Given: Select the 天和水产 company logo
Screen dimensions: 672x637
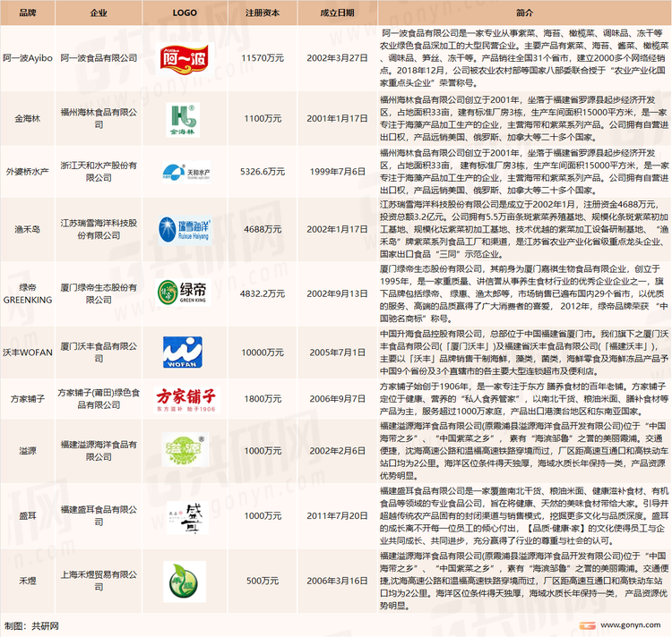Looking at the screenshot, I should (x=187, y=172).
